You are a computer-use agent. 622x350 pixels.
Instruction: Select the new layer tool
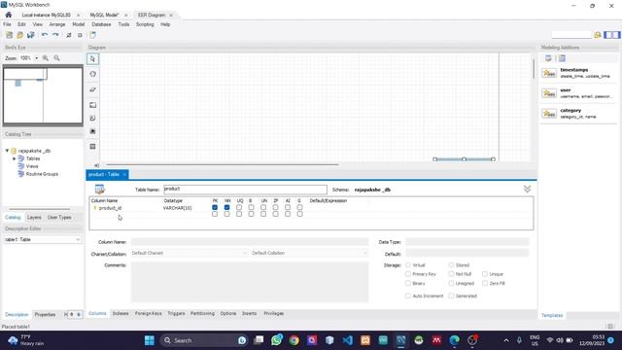click(92, 105)
